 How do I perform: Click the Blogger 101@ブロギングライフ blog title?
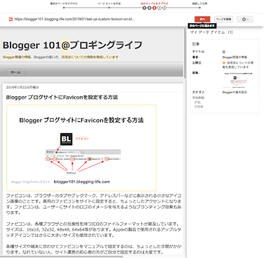[x=73, y=46]
